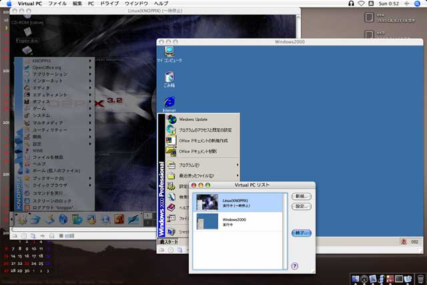This screenshot has width=427, height=285.
Task: Expand the 最近使ったファイル(D) submenu arrow
Action: [238, 176]
